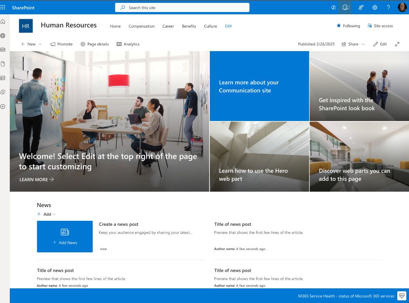Click the chain link icon in the left rail
The height and width of the screenshot is (303, 409).
(3, 92)
